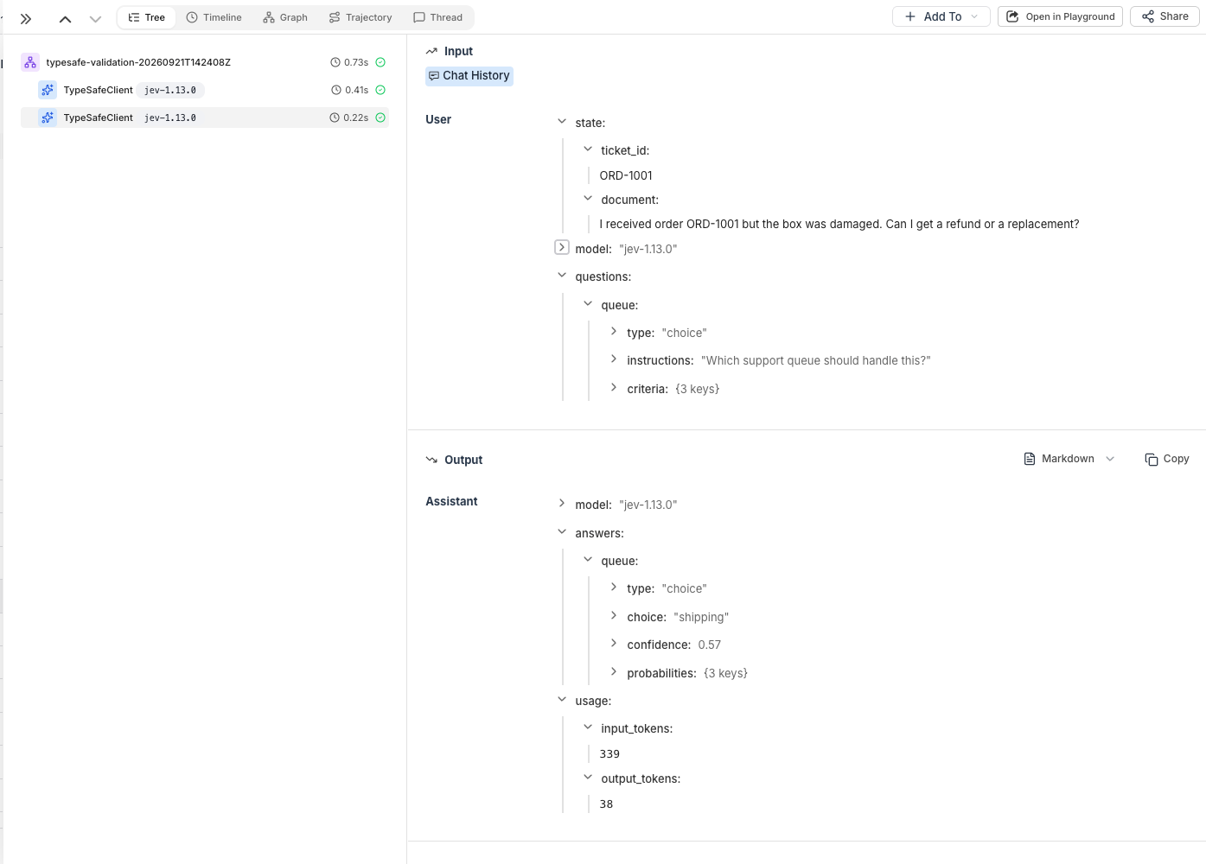
Task: Collapse the ticket_id: node
Action: 588,149
